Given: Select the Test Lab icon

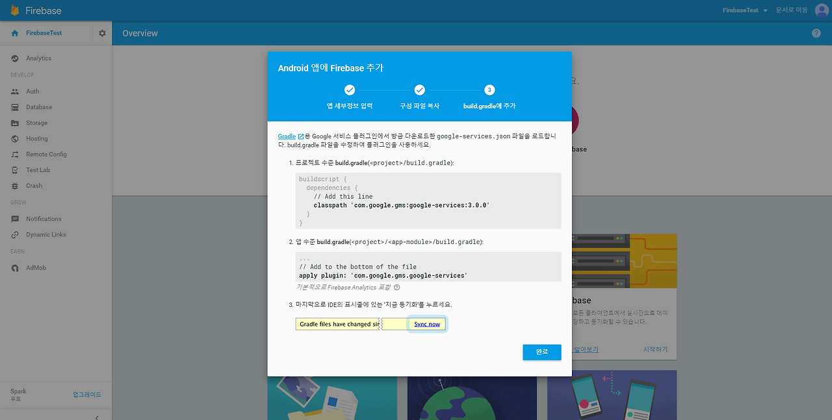Looking at the screenshot, I should [14, 170].
